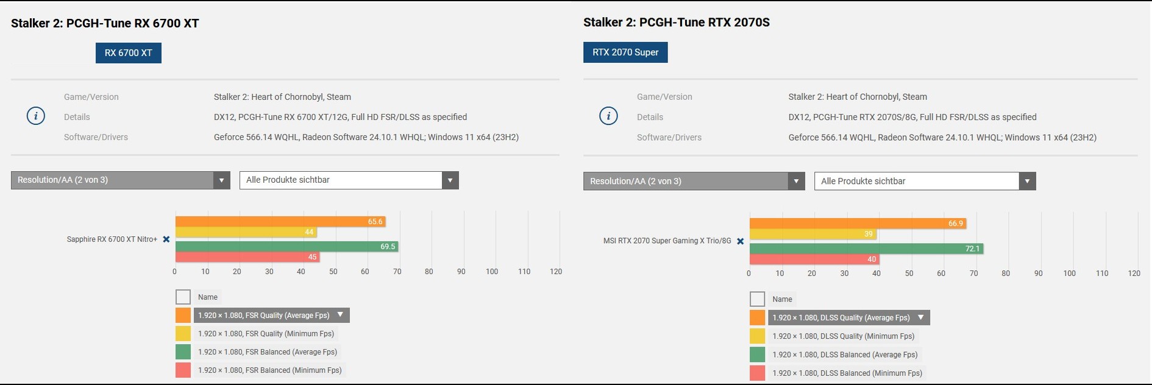The height and width of the screenshot is (385, 1152).
Task: Select DLSS Balanced (Average Fps) legend entry
Action: click(845, 355)
